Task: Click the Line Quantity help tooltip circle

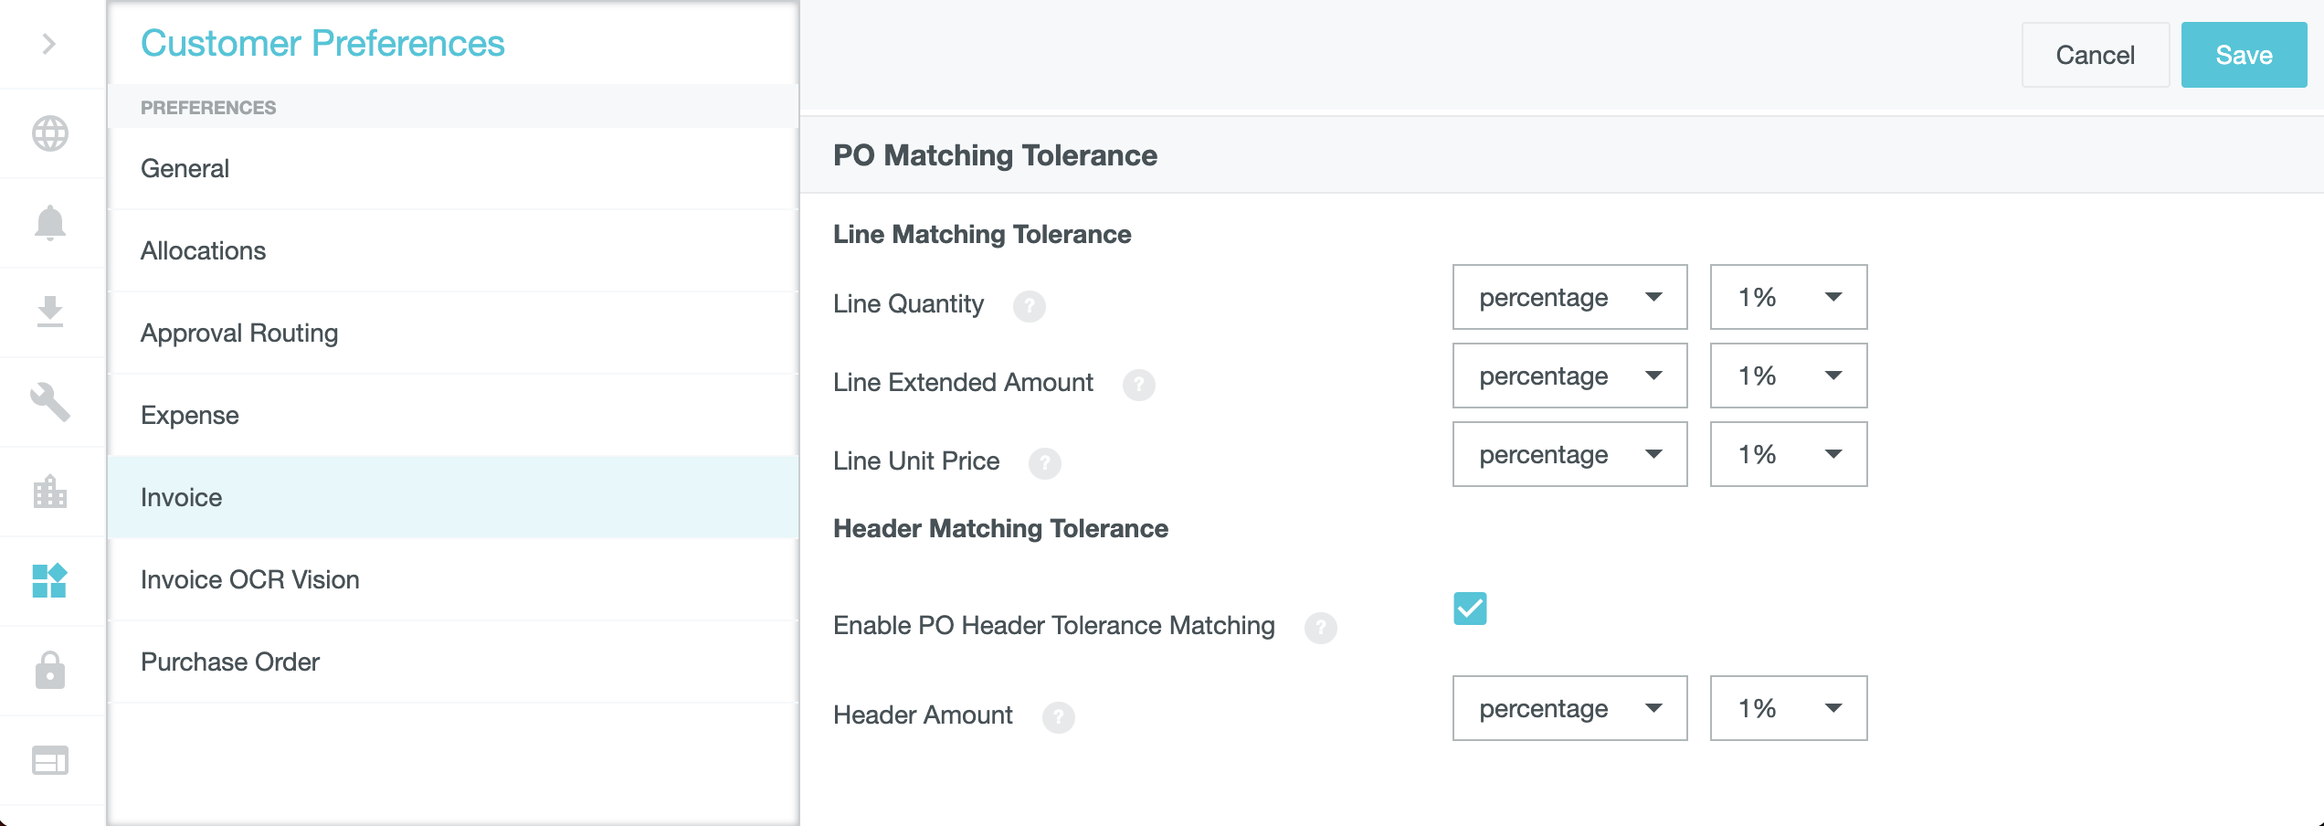Action: [x=1031, y=307]
